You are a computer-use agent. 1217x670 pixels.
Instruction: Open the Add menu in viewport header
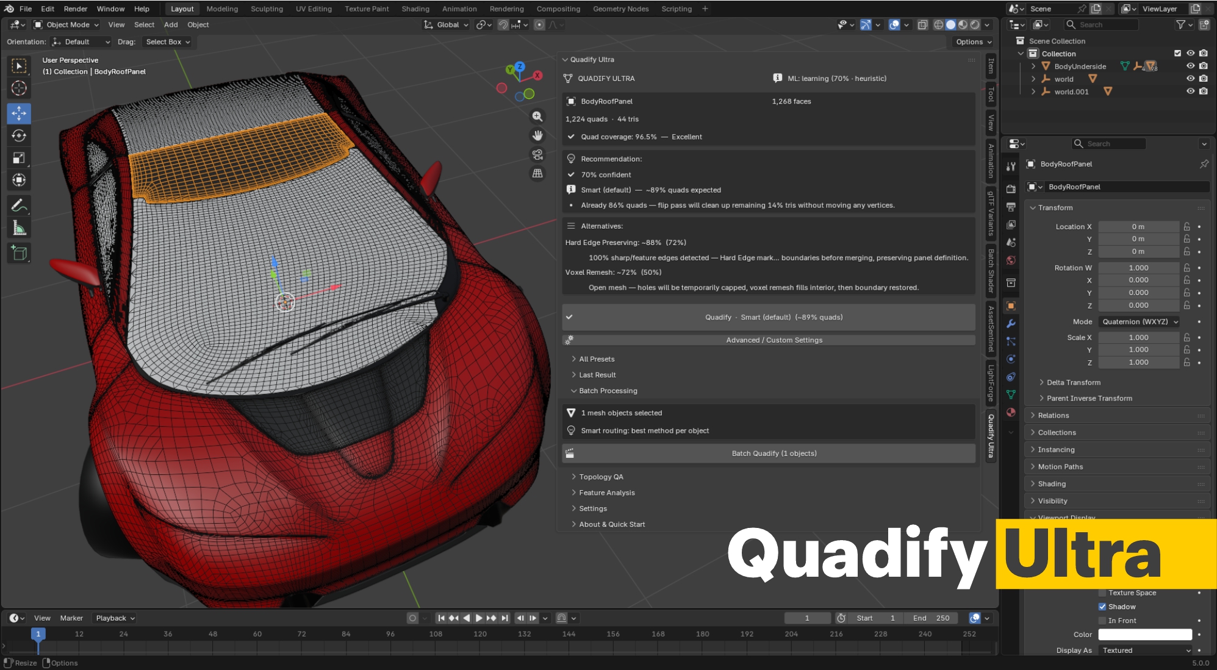pyautogui.click(x=171, y=25)
